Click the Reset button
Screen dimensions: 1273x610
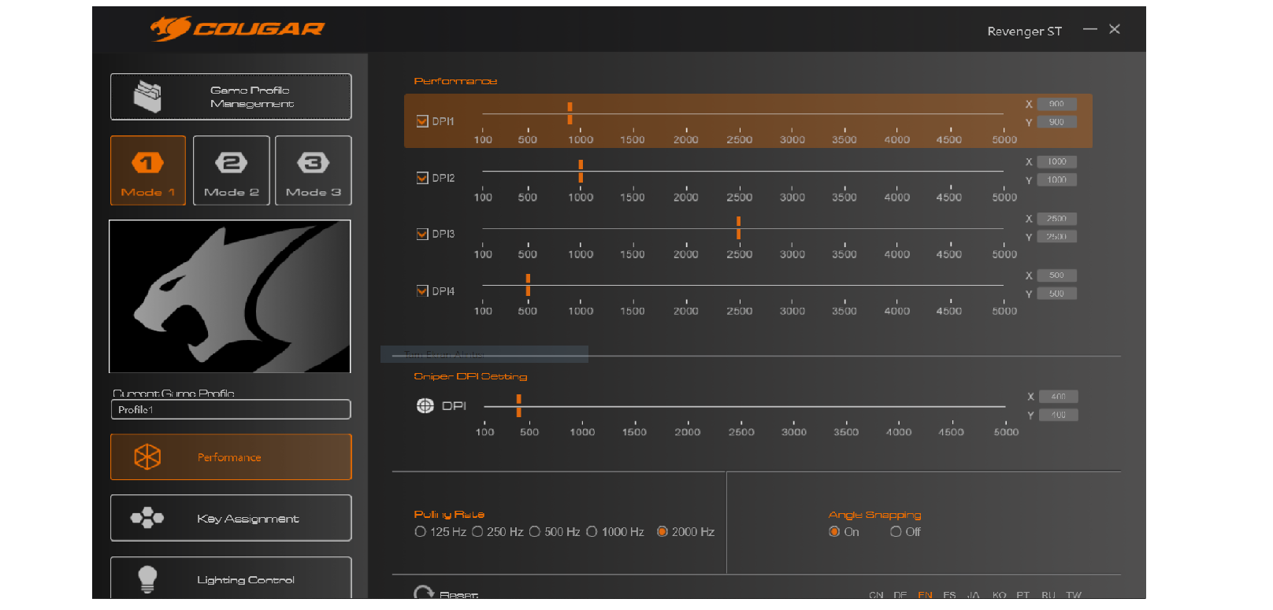(x=447, y=593)
